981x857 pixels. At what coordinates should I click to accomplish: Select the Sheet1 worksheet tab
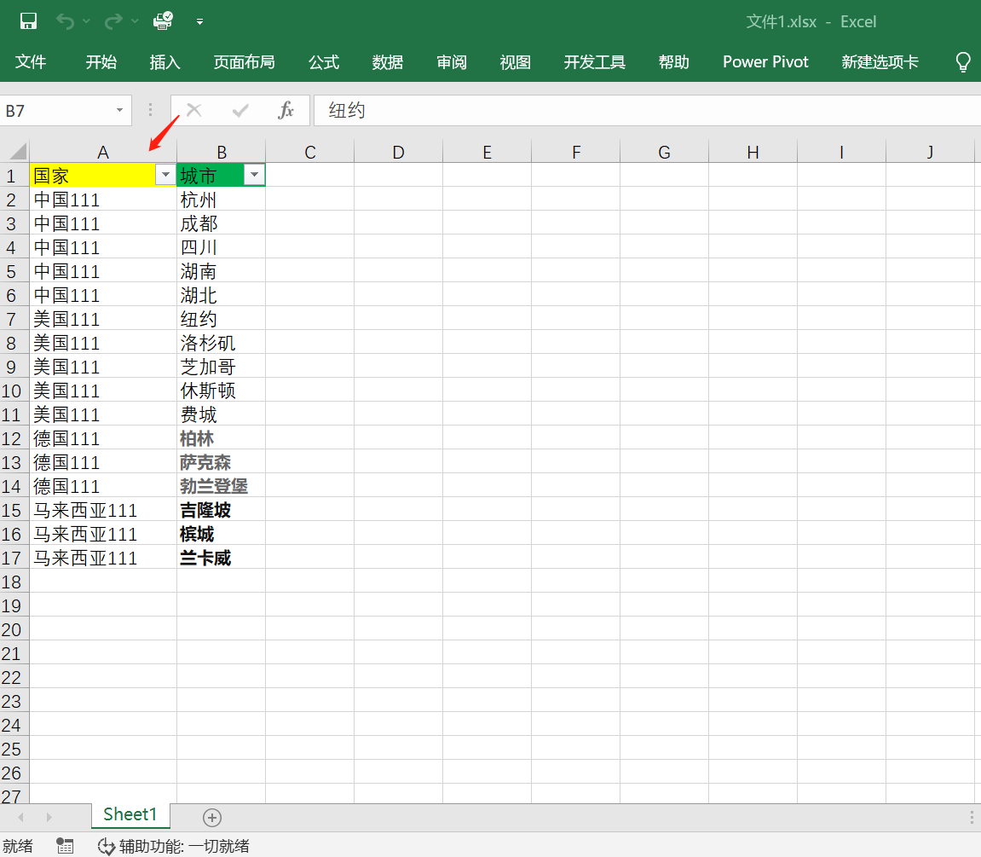pos(130,814)
